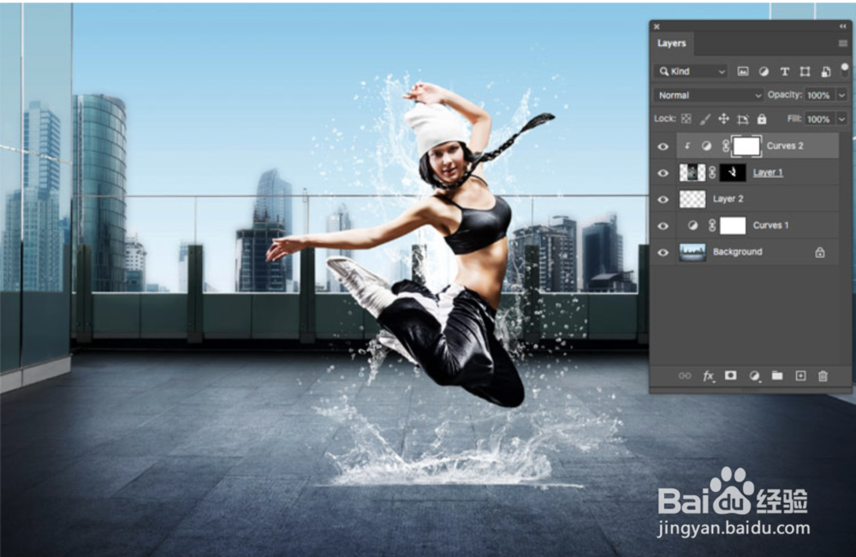Open the Fill slider dropdown arrow
Image resolution: width=856 pixels, height=557 pixels.
(842, 119)
